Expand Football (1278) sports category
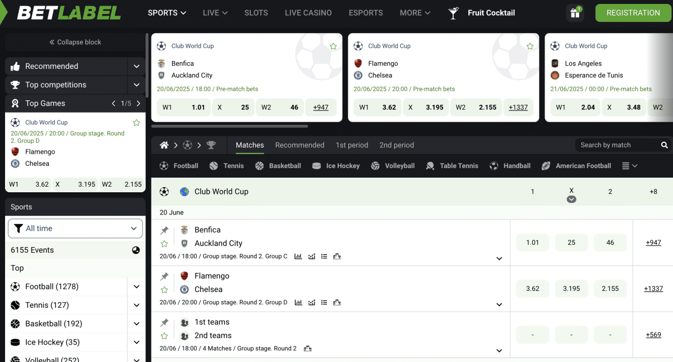This screenshot has width=673, height=362. point(136,287)
